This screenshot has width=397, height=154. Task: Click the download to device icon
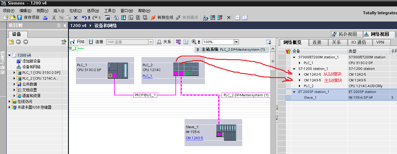coord(124,17)
